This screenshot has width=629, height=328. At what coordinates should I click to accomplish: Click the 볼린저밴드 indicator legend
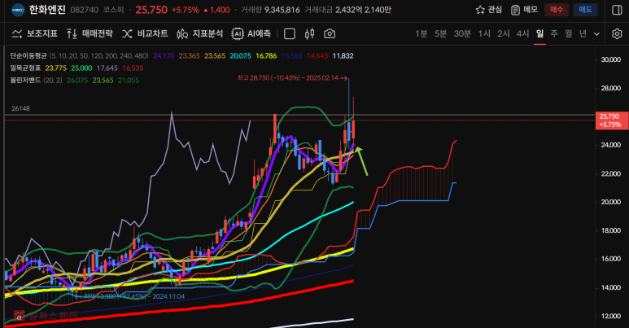pyautogui.click(x=25, y=81)
